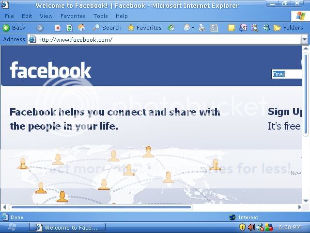Image resolution: width=310 pixels, height=233 pixels.
Task: Click the Mail envelope icon
Action: click(187, 28)
